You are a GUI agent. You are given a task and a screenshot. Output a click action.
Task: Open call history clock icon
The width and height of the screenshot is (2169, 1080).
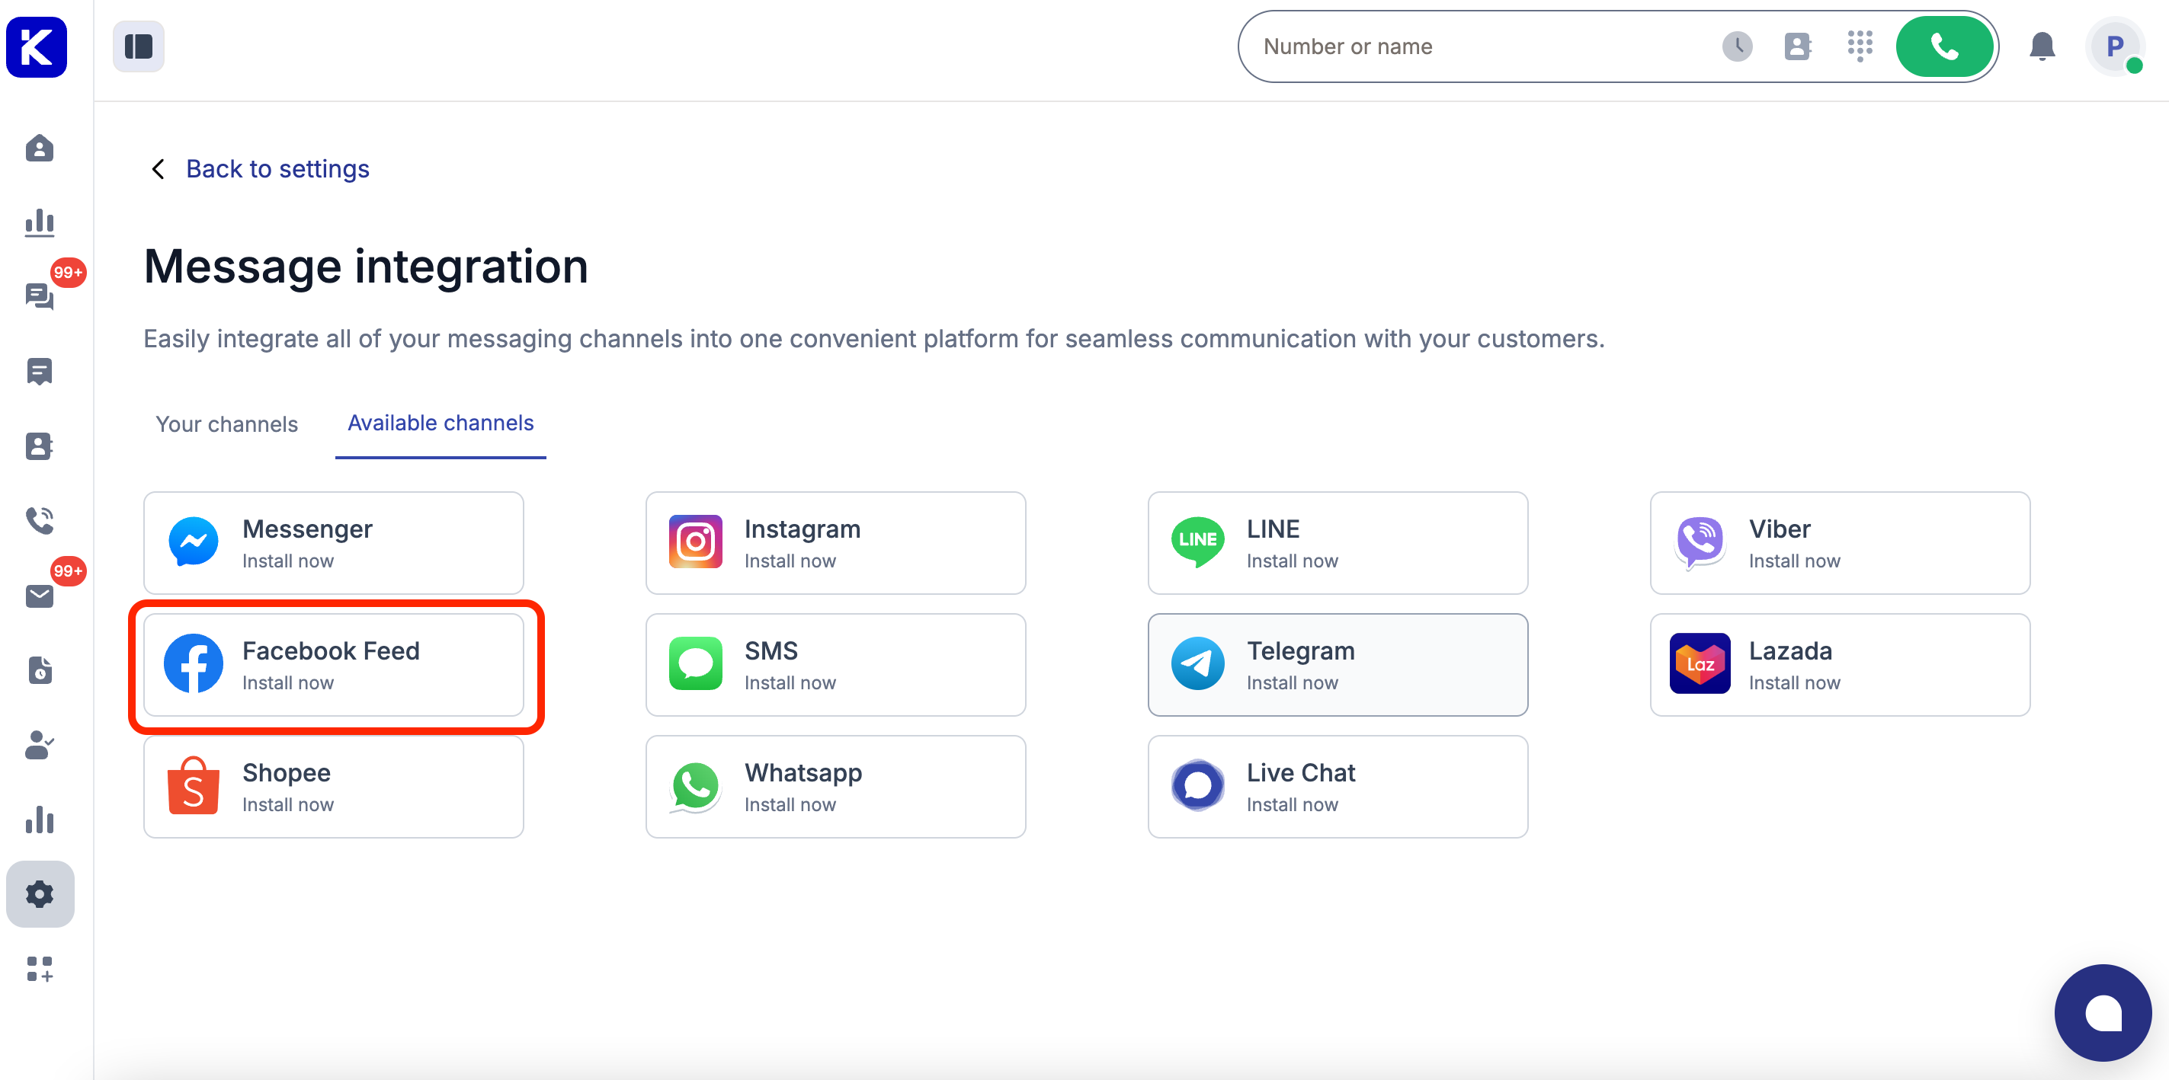click(1736, 46)
